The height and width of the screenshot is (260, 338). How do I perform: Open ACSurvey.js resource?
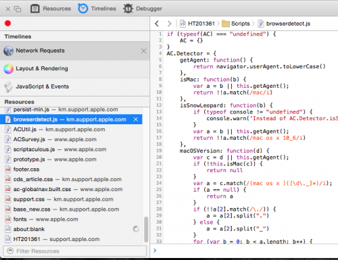point(71,139)
